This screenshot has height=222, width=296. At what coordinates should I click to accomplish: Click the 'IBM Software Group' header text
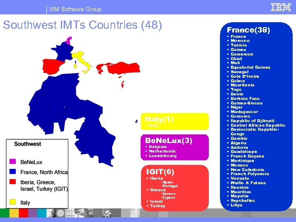pyautogui.click(x=75, y=9)
